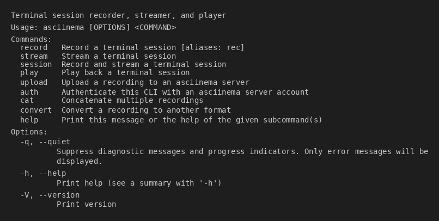Screen dimensions: 439x221
Task: Click the 'Options:' section heading
Action: (x=29, y=132)
